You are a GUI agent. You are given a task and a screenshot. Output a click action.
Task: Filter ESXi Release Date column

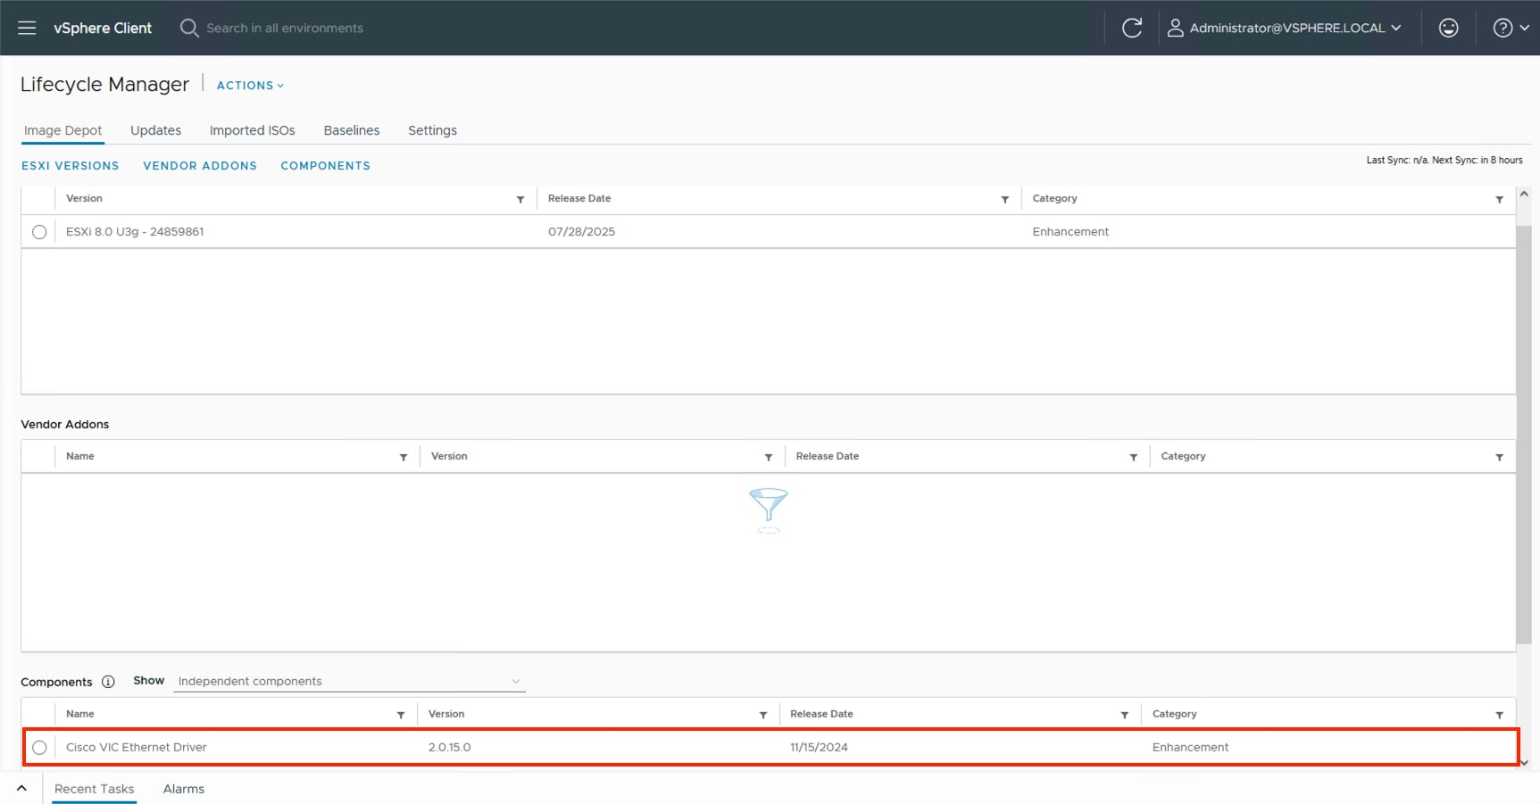click(x=1005, y=199)
